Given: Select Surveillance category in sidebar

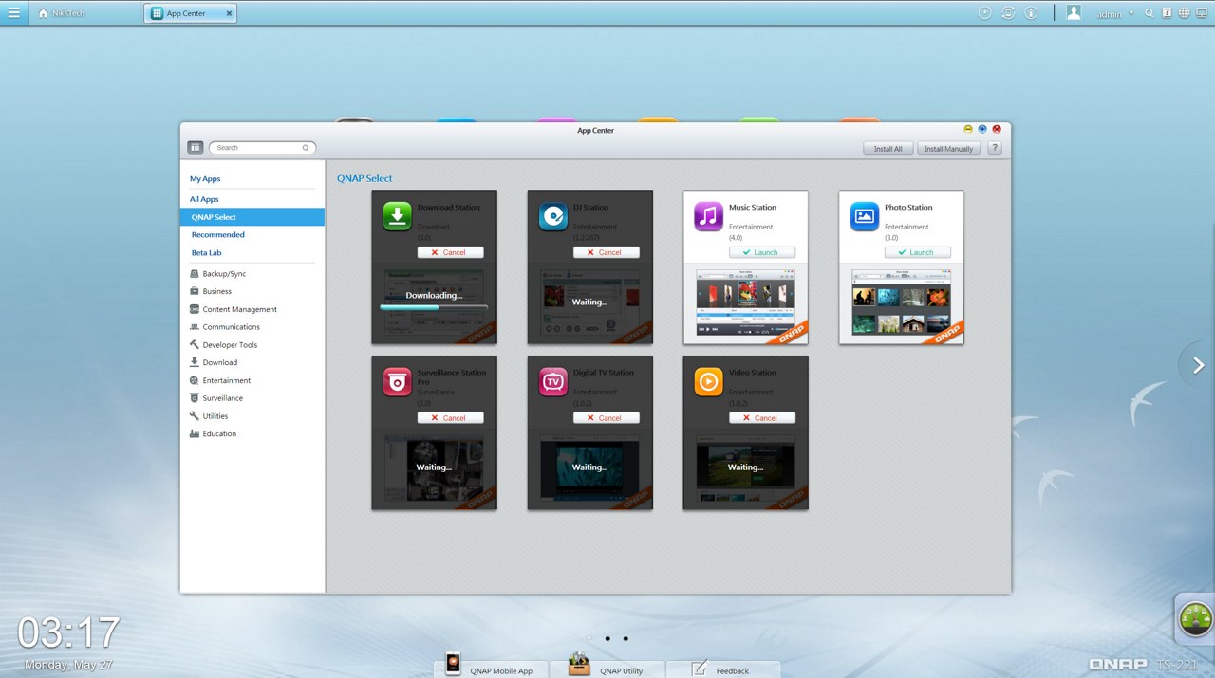Looking at the screenshot, I should pos(222,398).
